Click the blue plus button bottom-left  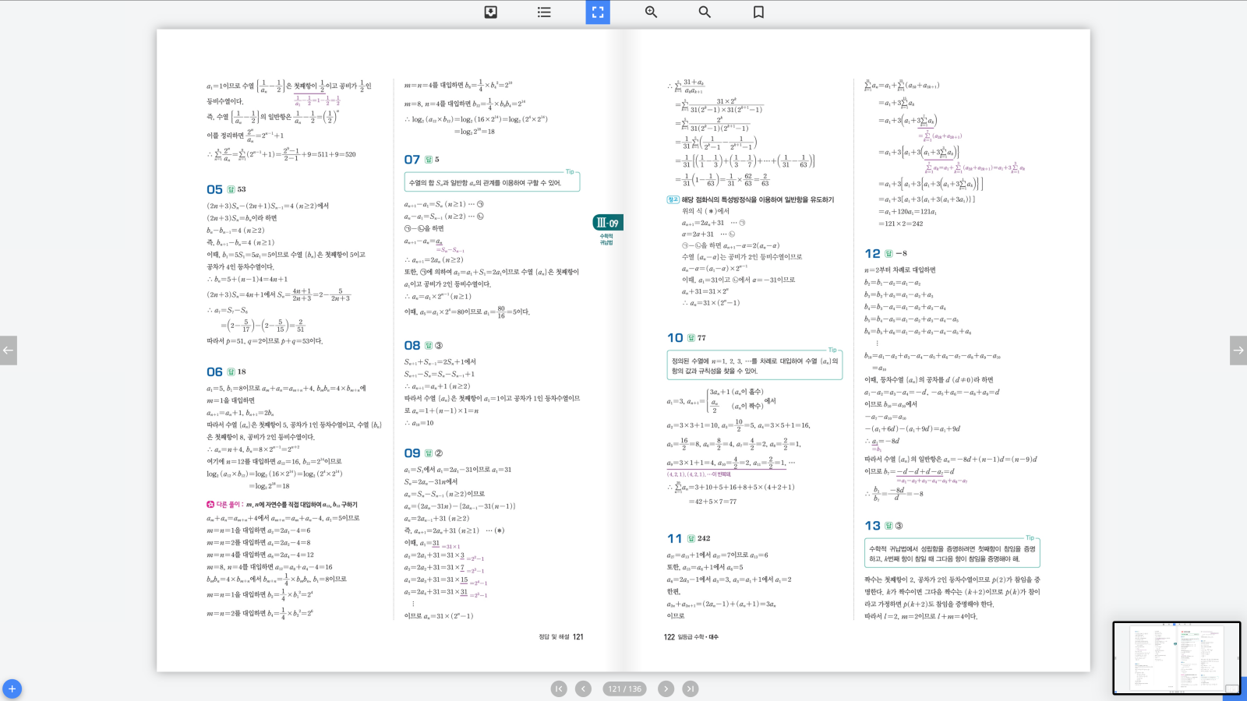pos(12,689)
